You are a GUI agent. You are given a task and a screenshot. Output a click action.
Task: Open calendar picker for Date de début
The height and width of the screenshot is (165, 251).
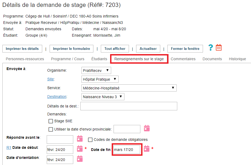[80, 149]
